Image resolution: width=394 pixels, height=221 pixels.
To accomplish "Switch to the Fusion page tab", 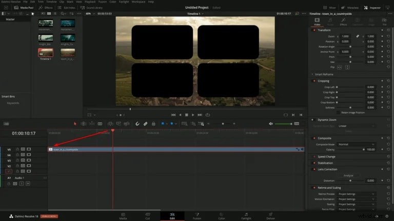I will pyautogui.click(x=197, y=216).
